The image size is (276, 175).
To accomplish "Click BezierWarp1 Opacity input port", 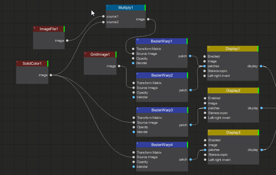I will [133, 58].
